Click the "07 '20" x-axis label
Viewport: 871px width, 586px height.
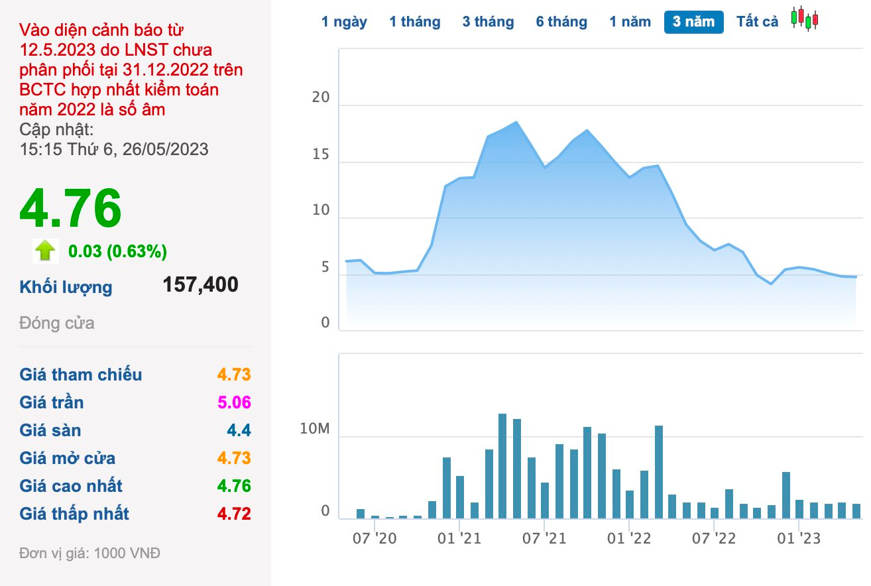click(375, 538)
